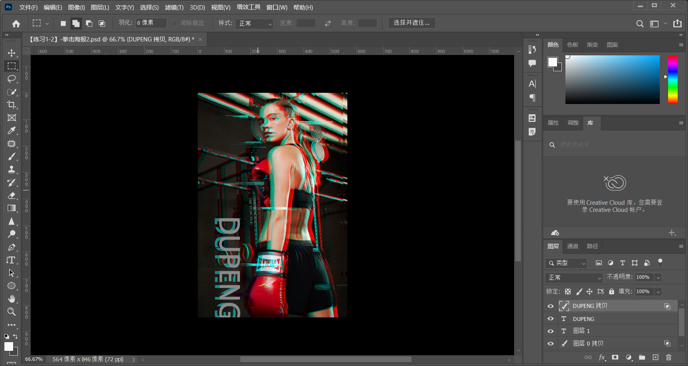
Task: Open the Character panel icon
Action: (532, 84)
